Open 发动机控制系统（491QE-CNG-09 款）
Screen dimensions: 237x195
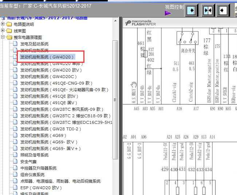coord(56,83)
